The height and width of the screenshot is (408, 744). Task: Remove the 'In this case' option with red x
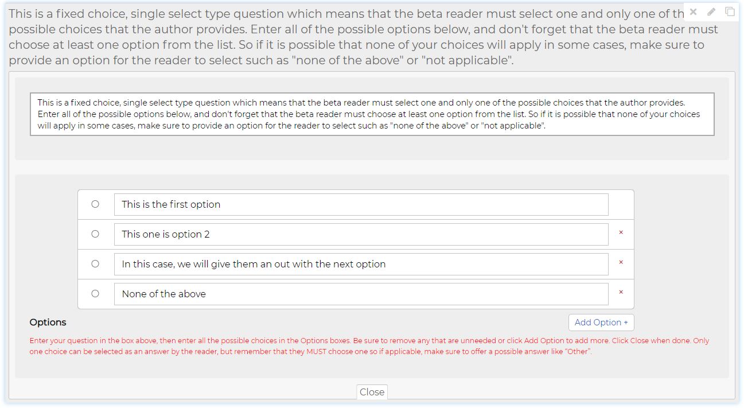tap(621, 263)
